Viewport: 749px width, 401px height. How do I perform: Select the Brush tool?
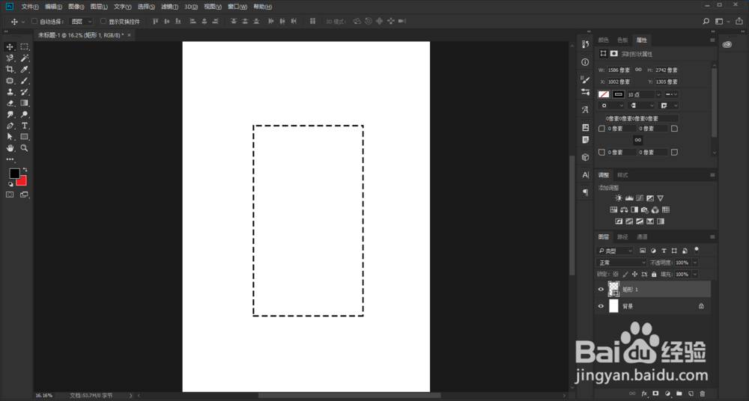pos(25,81)
